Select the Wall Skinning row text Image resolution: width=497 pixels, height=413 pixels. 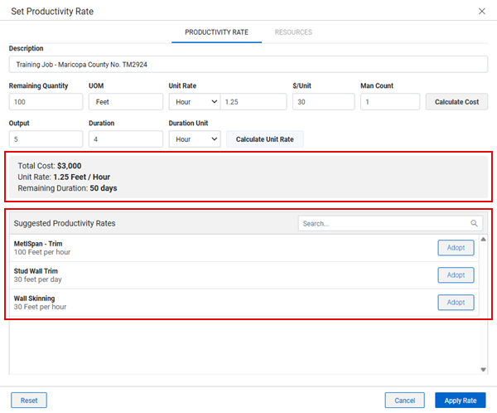pyautogui.click(x=34, y=299)
